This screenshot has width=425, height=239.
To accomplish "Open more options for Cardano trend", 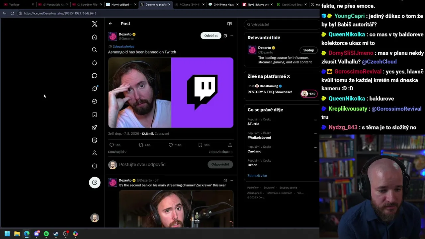I will pos(315,147).
